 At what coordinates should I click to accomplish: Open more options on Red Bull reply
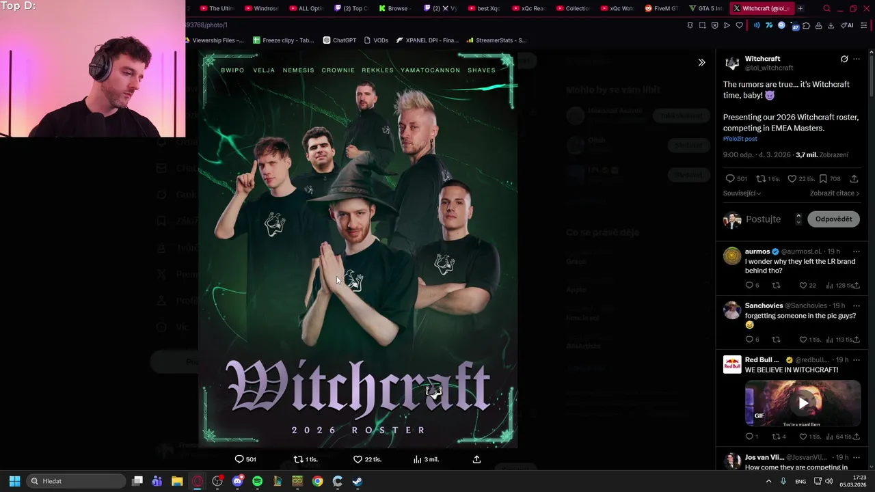click(x=856, y=360)
